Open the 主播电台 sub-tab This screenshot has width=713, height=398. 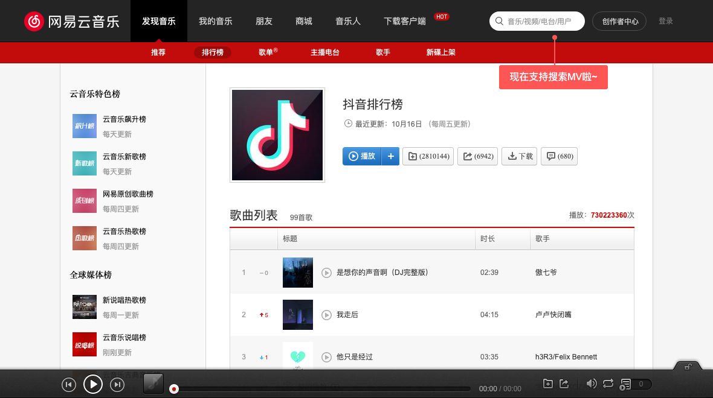click(324, 52)
